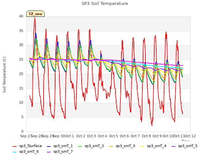
Task: Click the Oct 6 x-axis tick label
Action: pyautogui.click(x=124, y=136)
